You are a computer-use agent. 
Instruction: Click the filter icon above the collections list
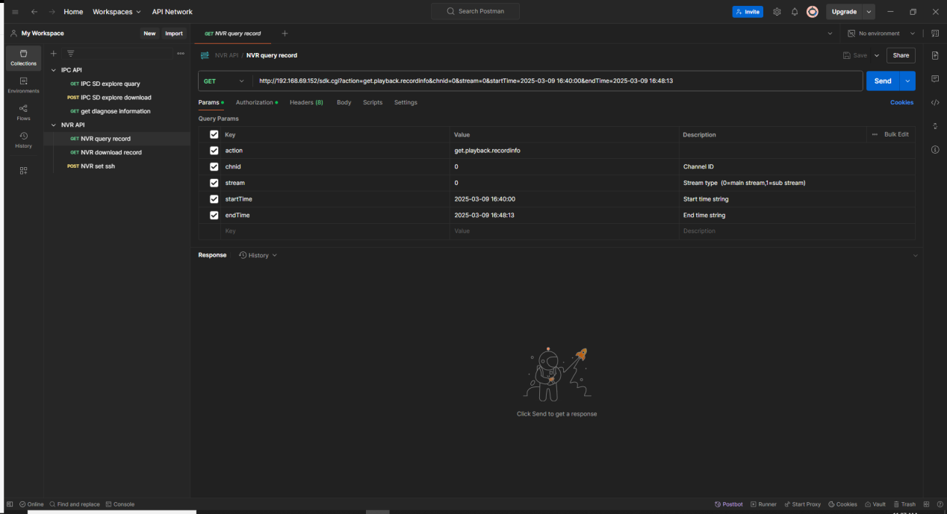pyautogui.click(x=71, y=54)
